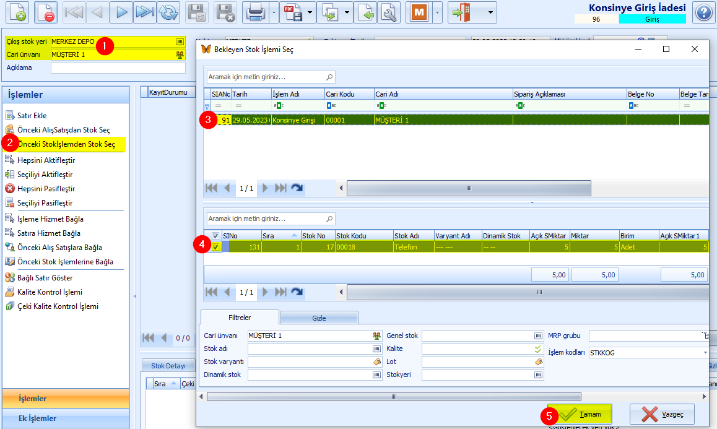Click the Vazgeç button
The width and height of the screenshot is (717, 429).
tap(662, 414)
